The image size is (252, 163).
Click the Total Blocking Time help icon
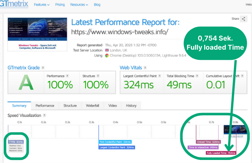coord(198,76)
